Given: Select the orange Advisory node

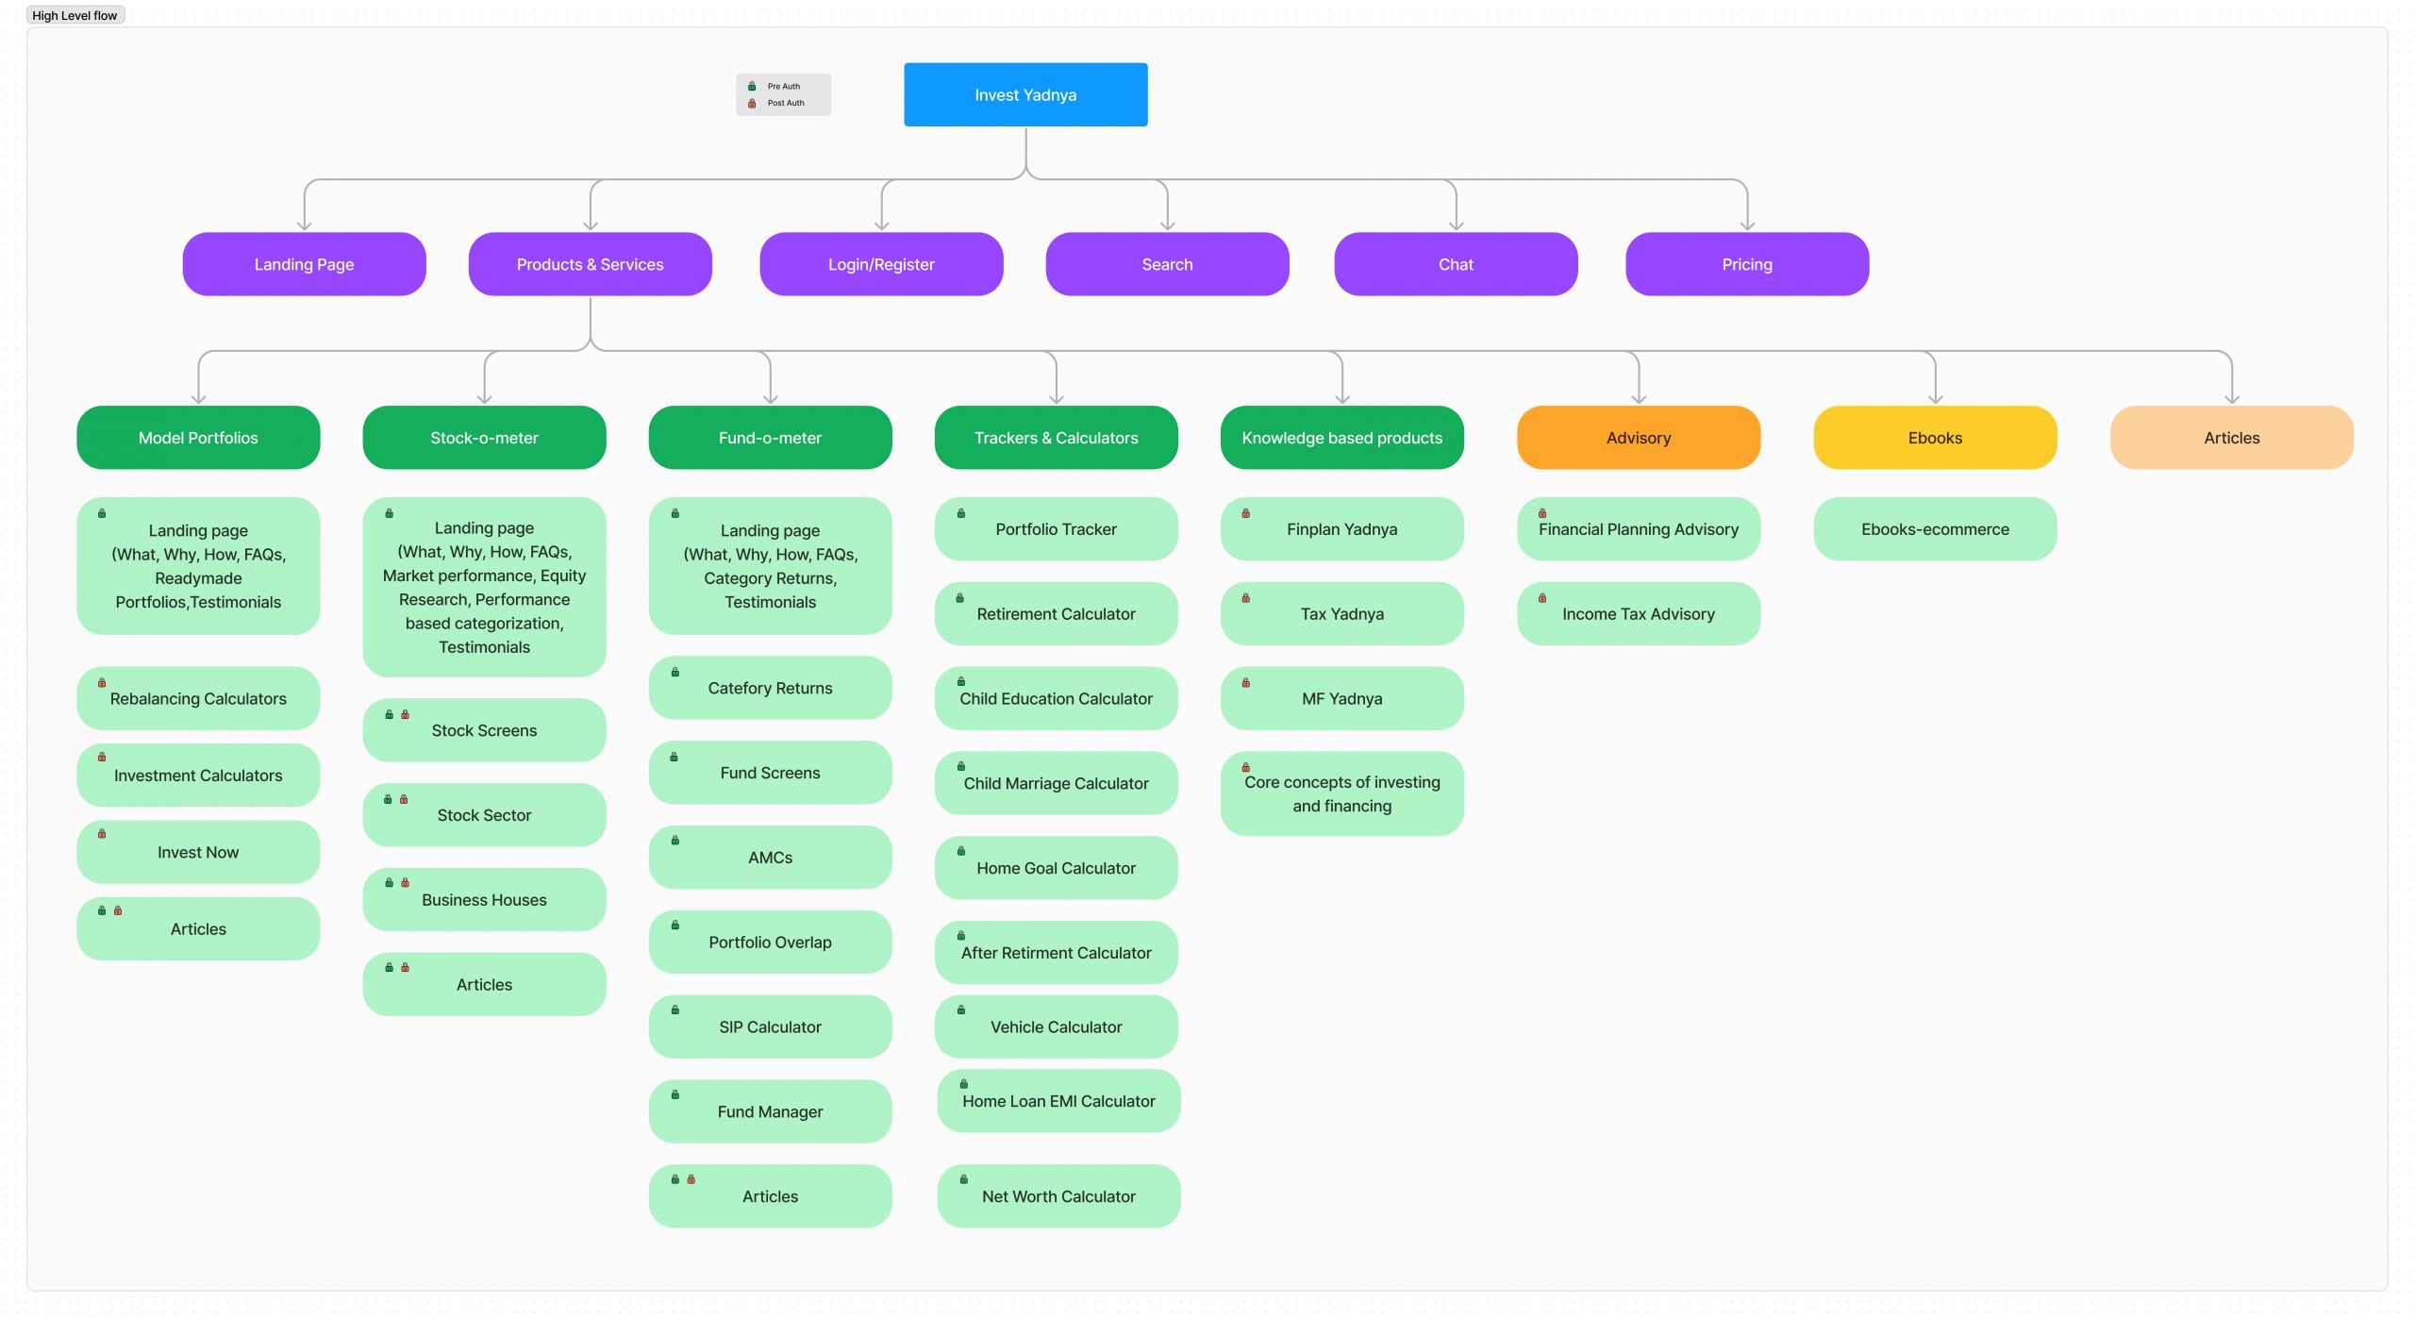Looking at the screenshot, I should [x=1638, y=438].
